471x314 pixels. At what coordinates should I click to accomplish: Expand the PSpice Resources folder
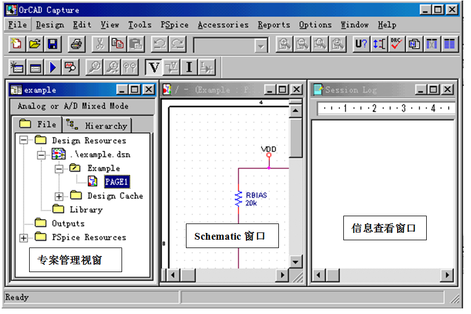[24, 238]
